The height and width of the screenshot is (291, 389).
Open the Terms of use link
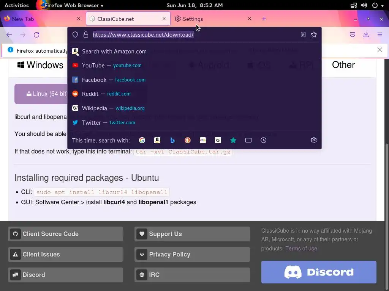[x=301, y=249]
